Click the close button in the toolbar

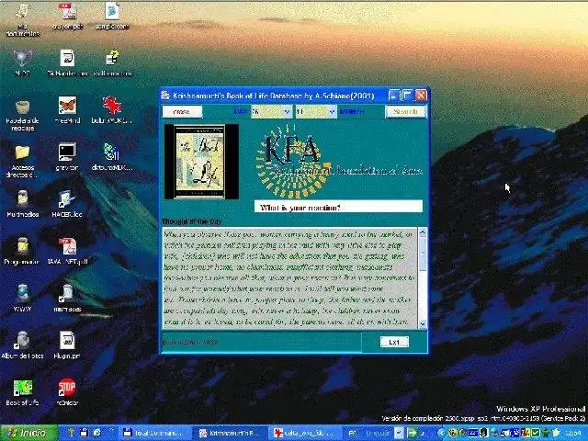coord(182,112)
